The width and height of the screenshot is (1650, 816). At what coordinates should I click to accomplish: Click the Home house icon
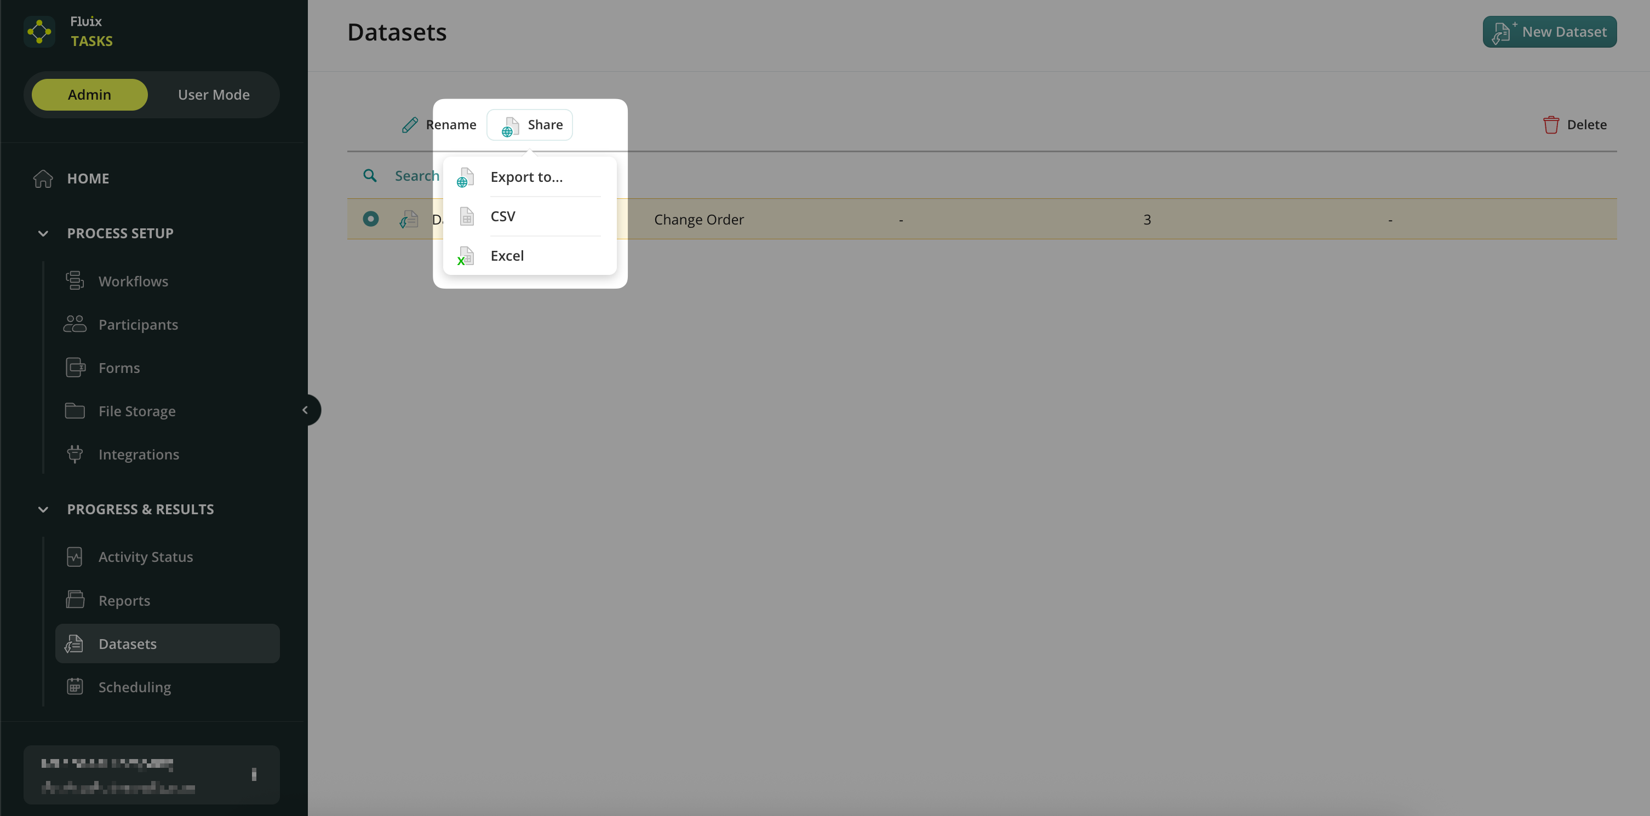[x=43, y=179]
